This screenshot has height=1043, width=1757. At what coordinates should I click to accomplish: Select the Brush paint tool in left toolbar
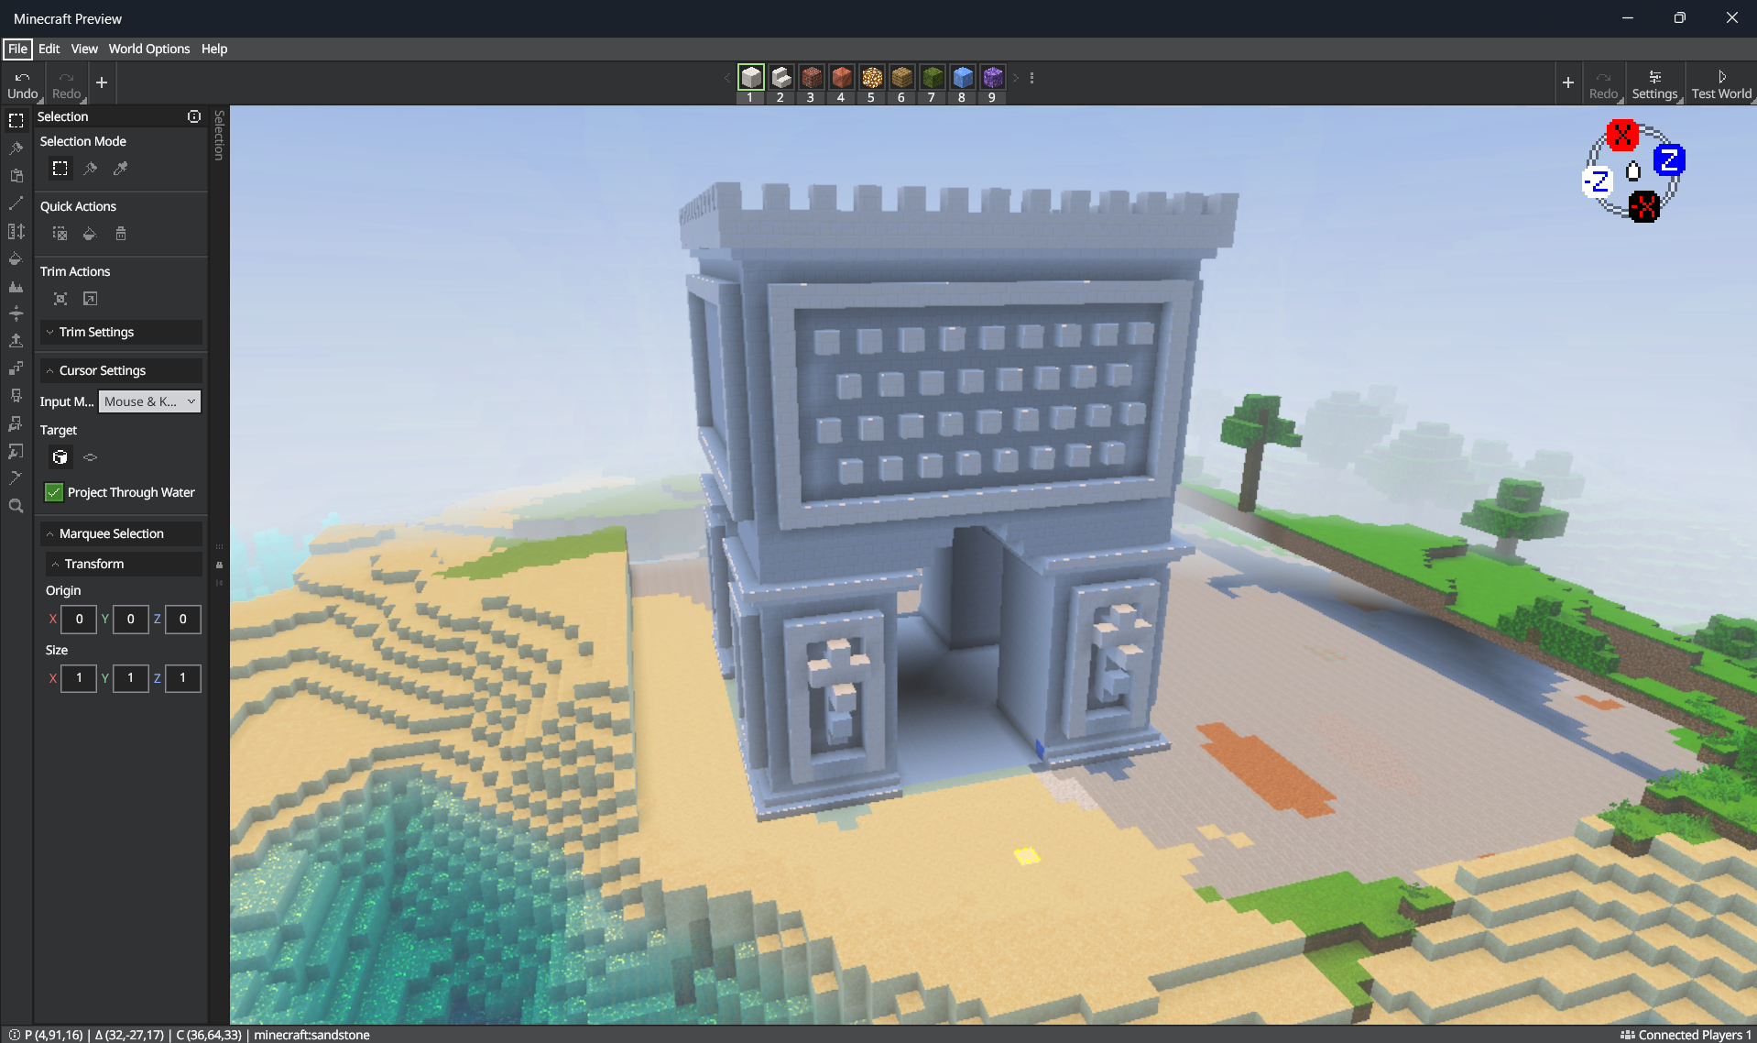[16, 148]
